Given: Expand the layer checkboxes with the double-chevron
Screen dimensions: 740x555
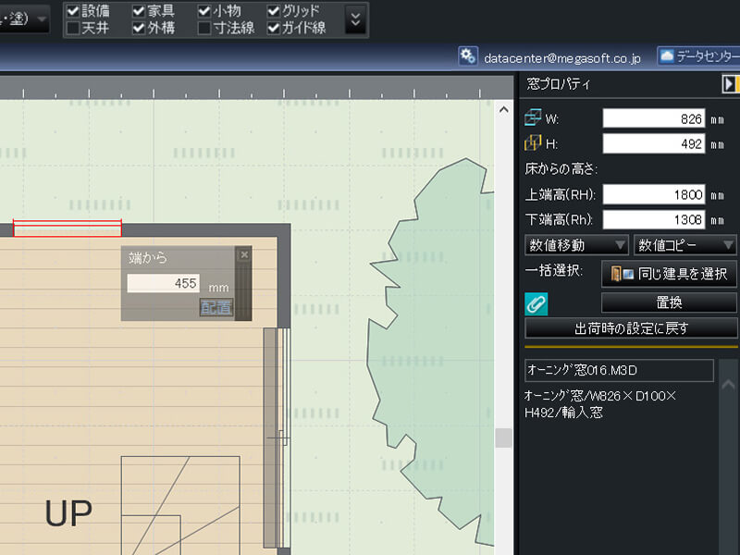Looking at the screenshot, I should pos(355,18).
